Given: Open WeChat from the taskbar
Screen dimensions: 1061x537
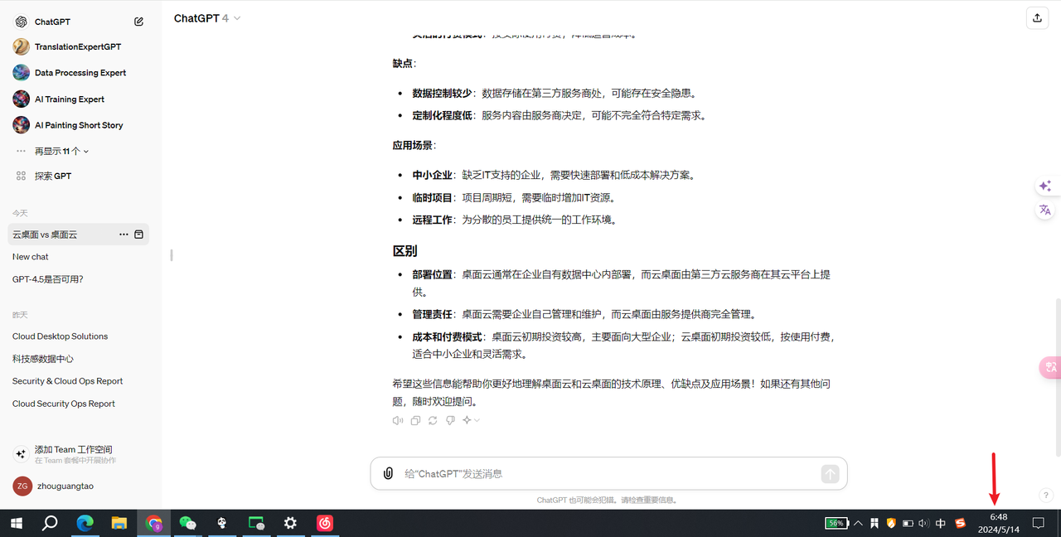Looking at the screenshot, I should [x=188, y=523].
